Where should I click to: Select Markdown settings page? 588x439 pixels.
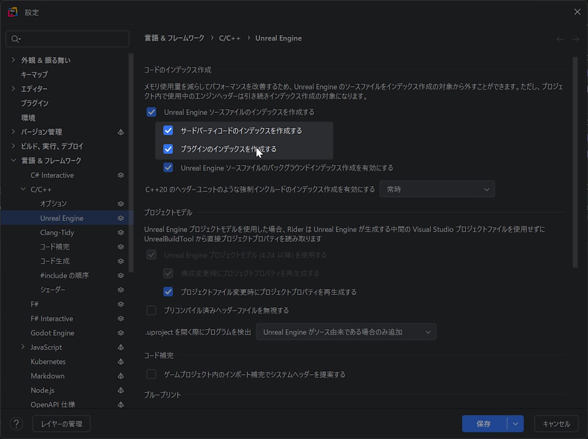[x=48, y=376]
